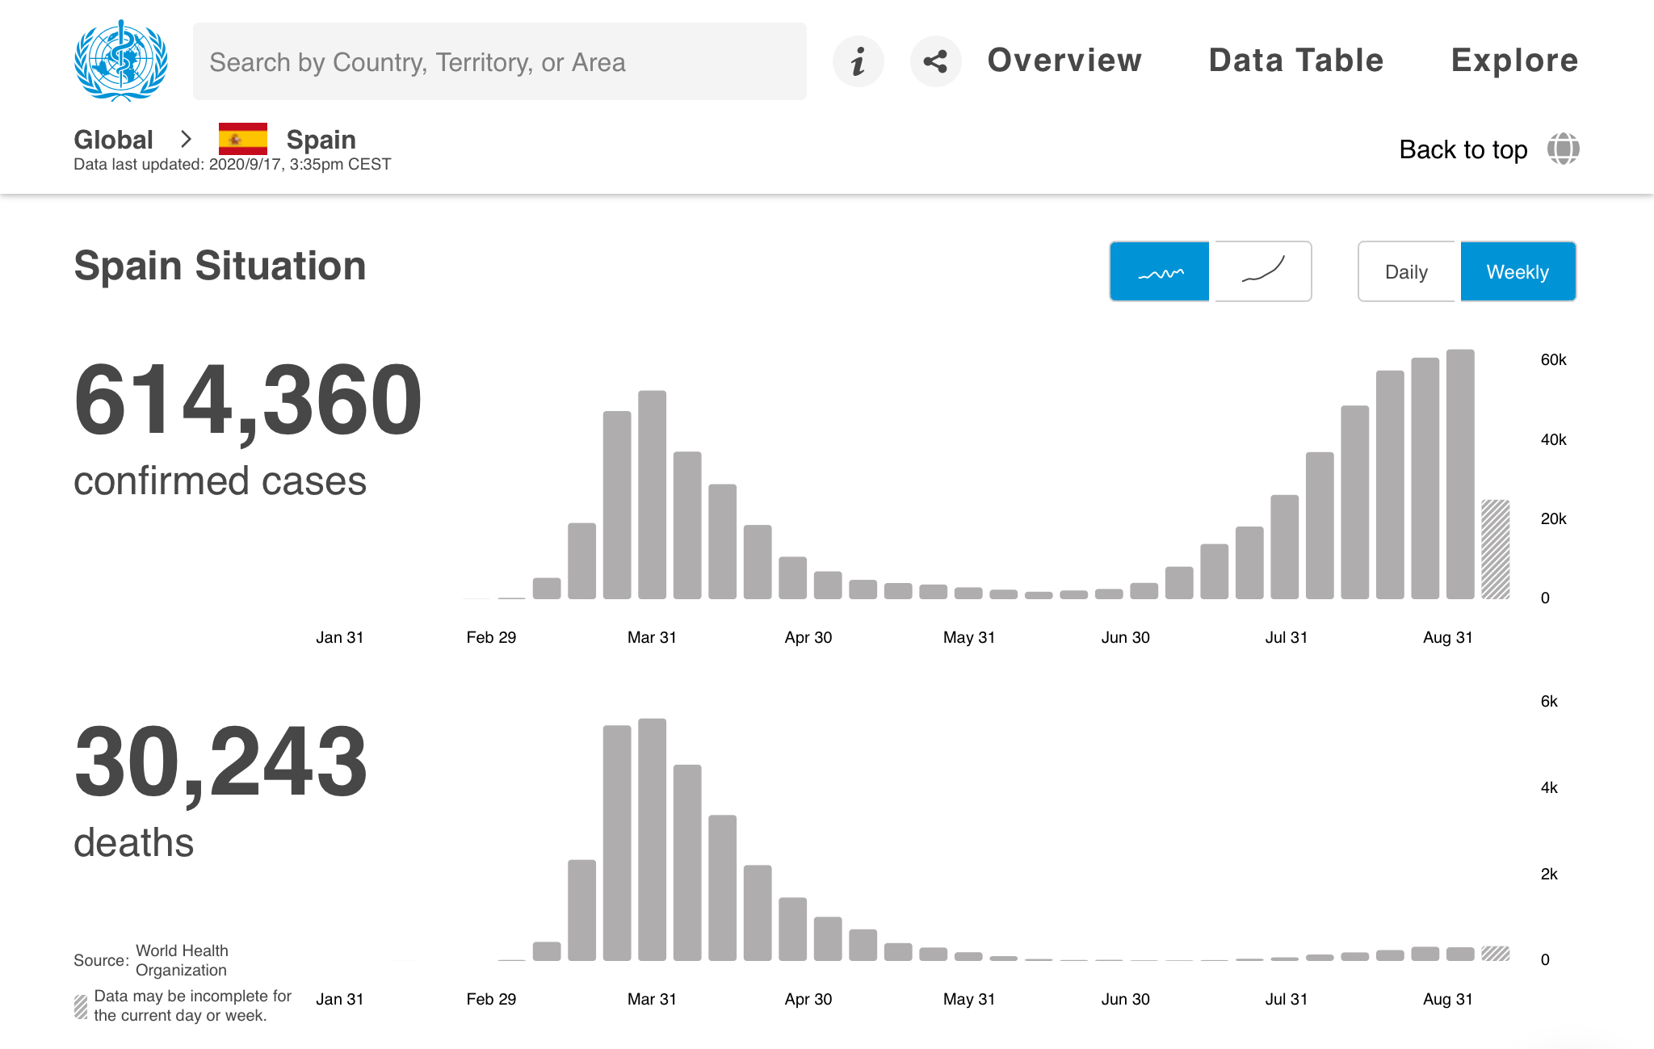Click the 40k axis label on cases chart
Image resolution: width=1654 pixels, height=1049 pixels.
[x=1553, y=439]
